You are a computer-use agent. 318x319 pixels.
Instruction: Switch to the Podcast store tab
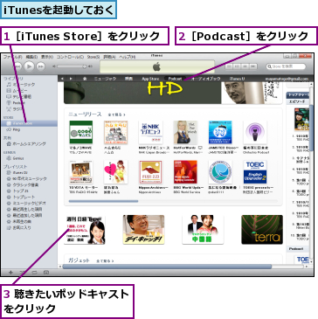tap(175, 79)
